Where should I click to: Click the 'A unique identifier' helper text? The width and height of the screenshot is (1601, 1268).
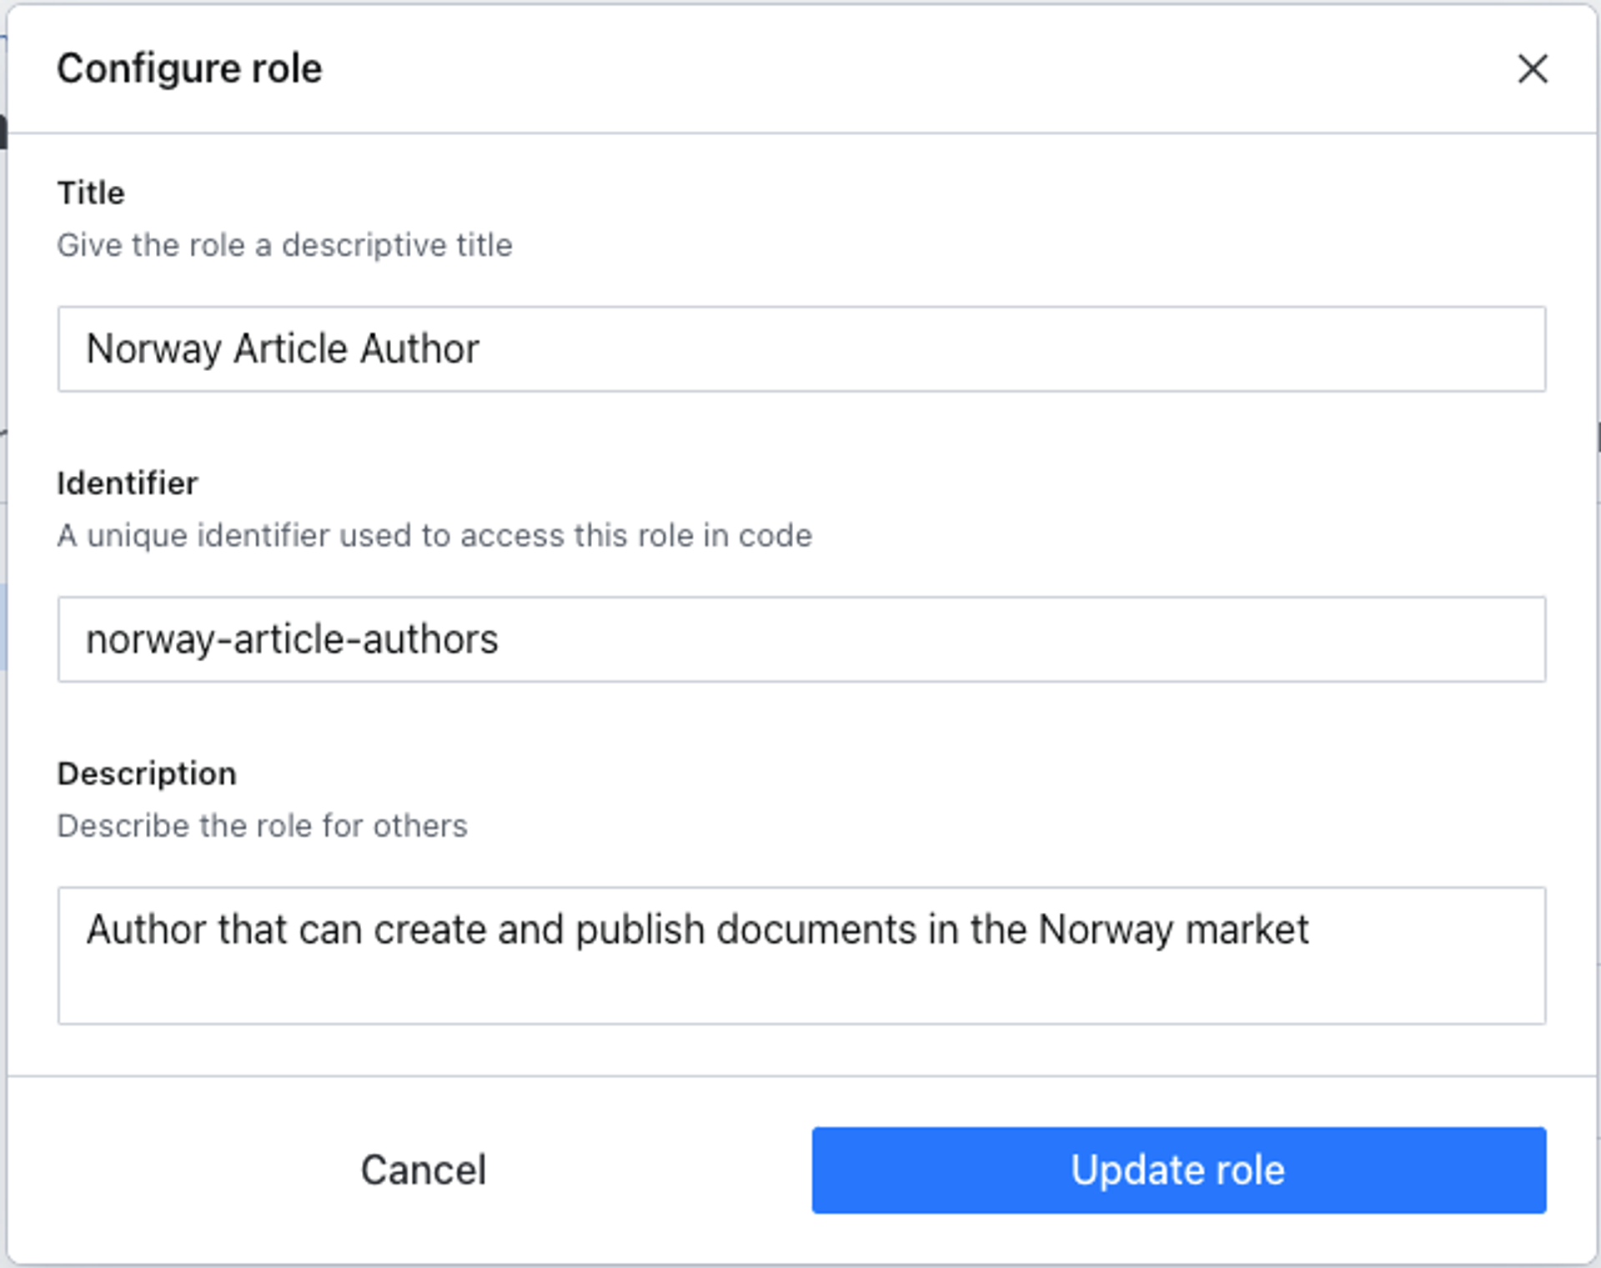point(434,536)
